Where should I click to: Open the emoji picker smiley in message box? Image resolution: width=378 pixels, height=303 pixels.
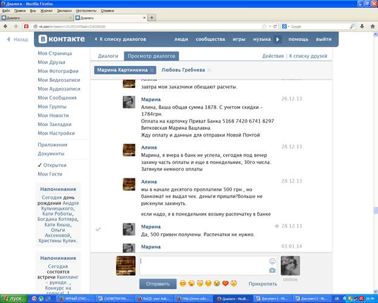[272, 261]
